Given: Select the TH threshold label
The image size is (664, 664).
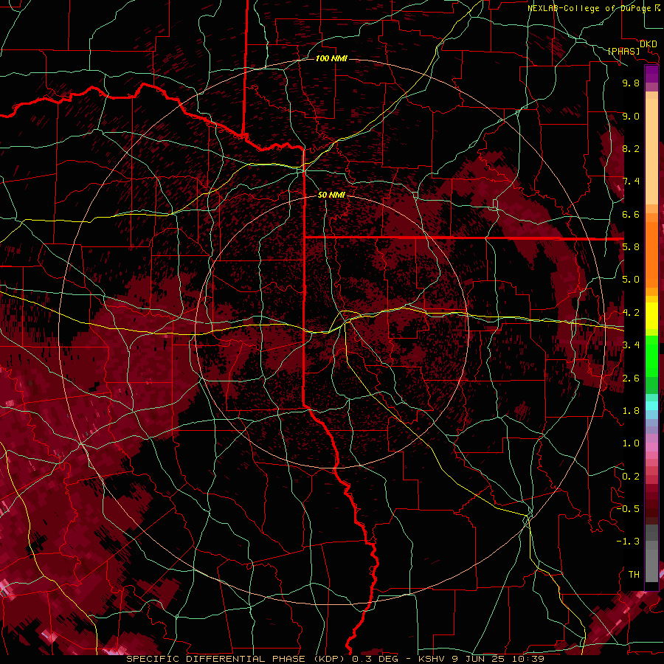Looking at the screenshot, I should coord(634,575).
